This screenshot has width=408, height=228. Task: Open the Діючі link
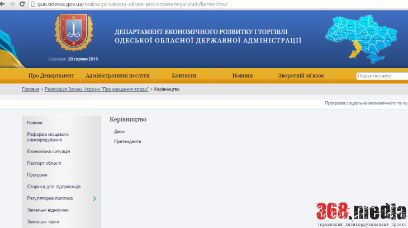point(120,132)
